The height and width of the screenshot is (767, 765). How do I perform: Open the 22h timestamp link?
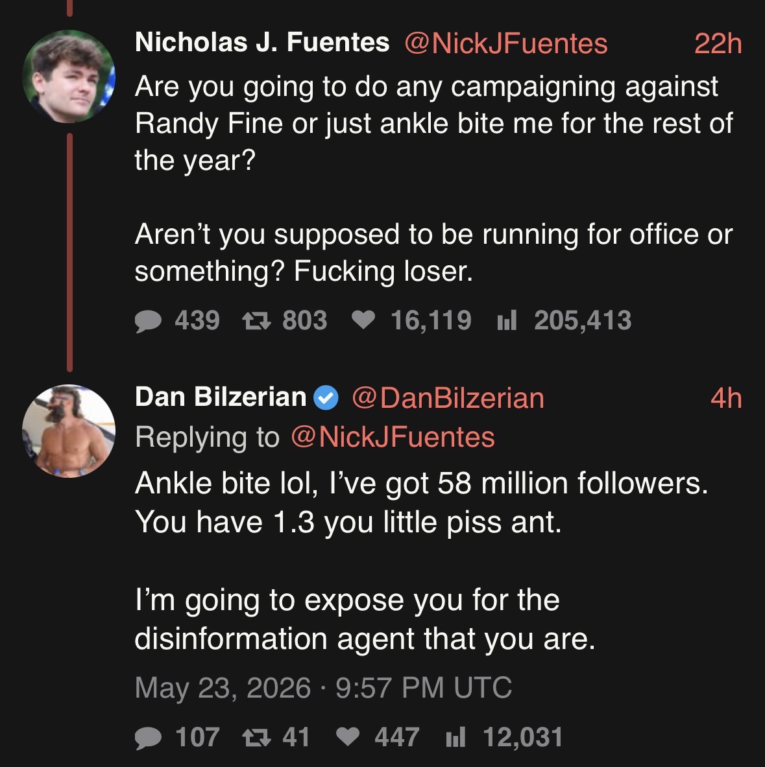click(718, 43)
